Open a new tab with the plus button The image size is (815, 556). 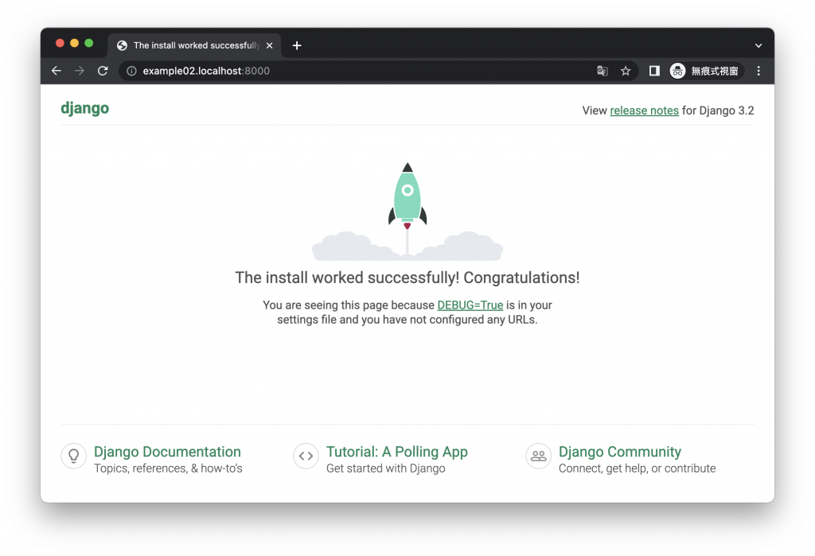coord(297,45)
